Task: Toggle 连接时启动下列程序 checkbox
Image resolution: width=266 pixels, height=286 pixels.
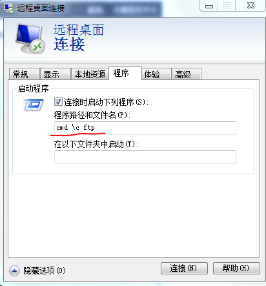Action: point(58,102)
